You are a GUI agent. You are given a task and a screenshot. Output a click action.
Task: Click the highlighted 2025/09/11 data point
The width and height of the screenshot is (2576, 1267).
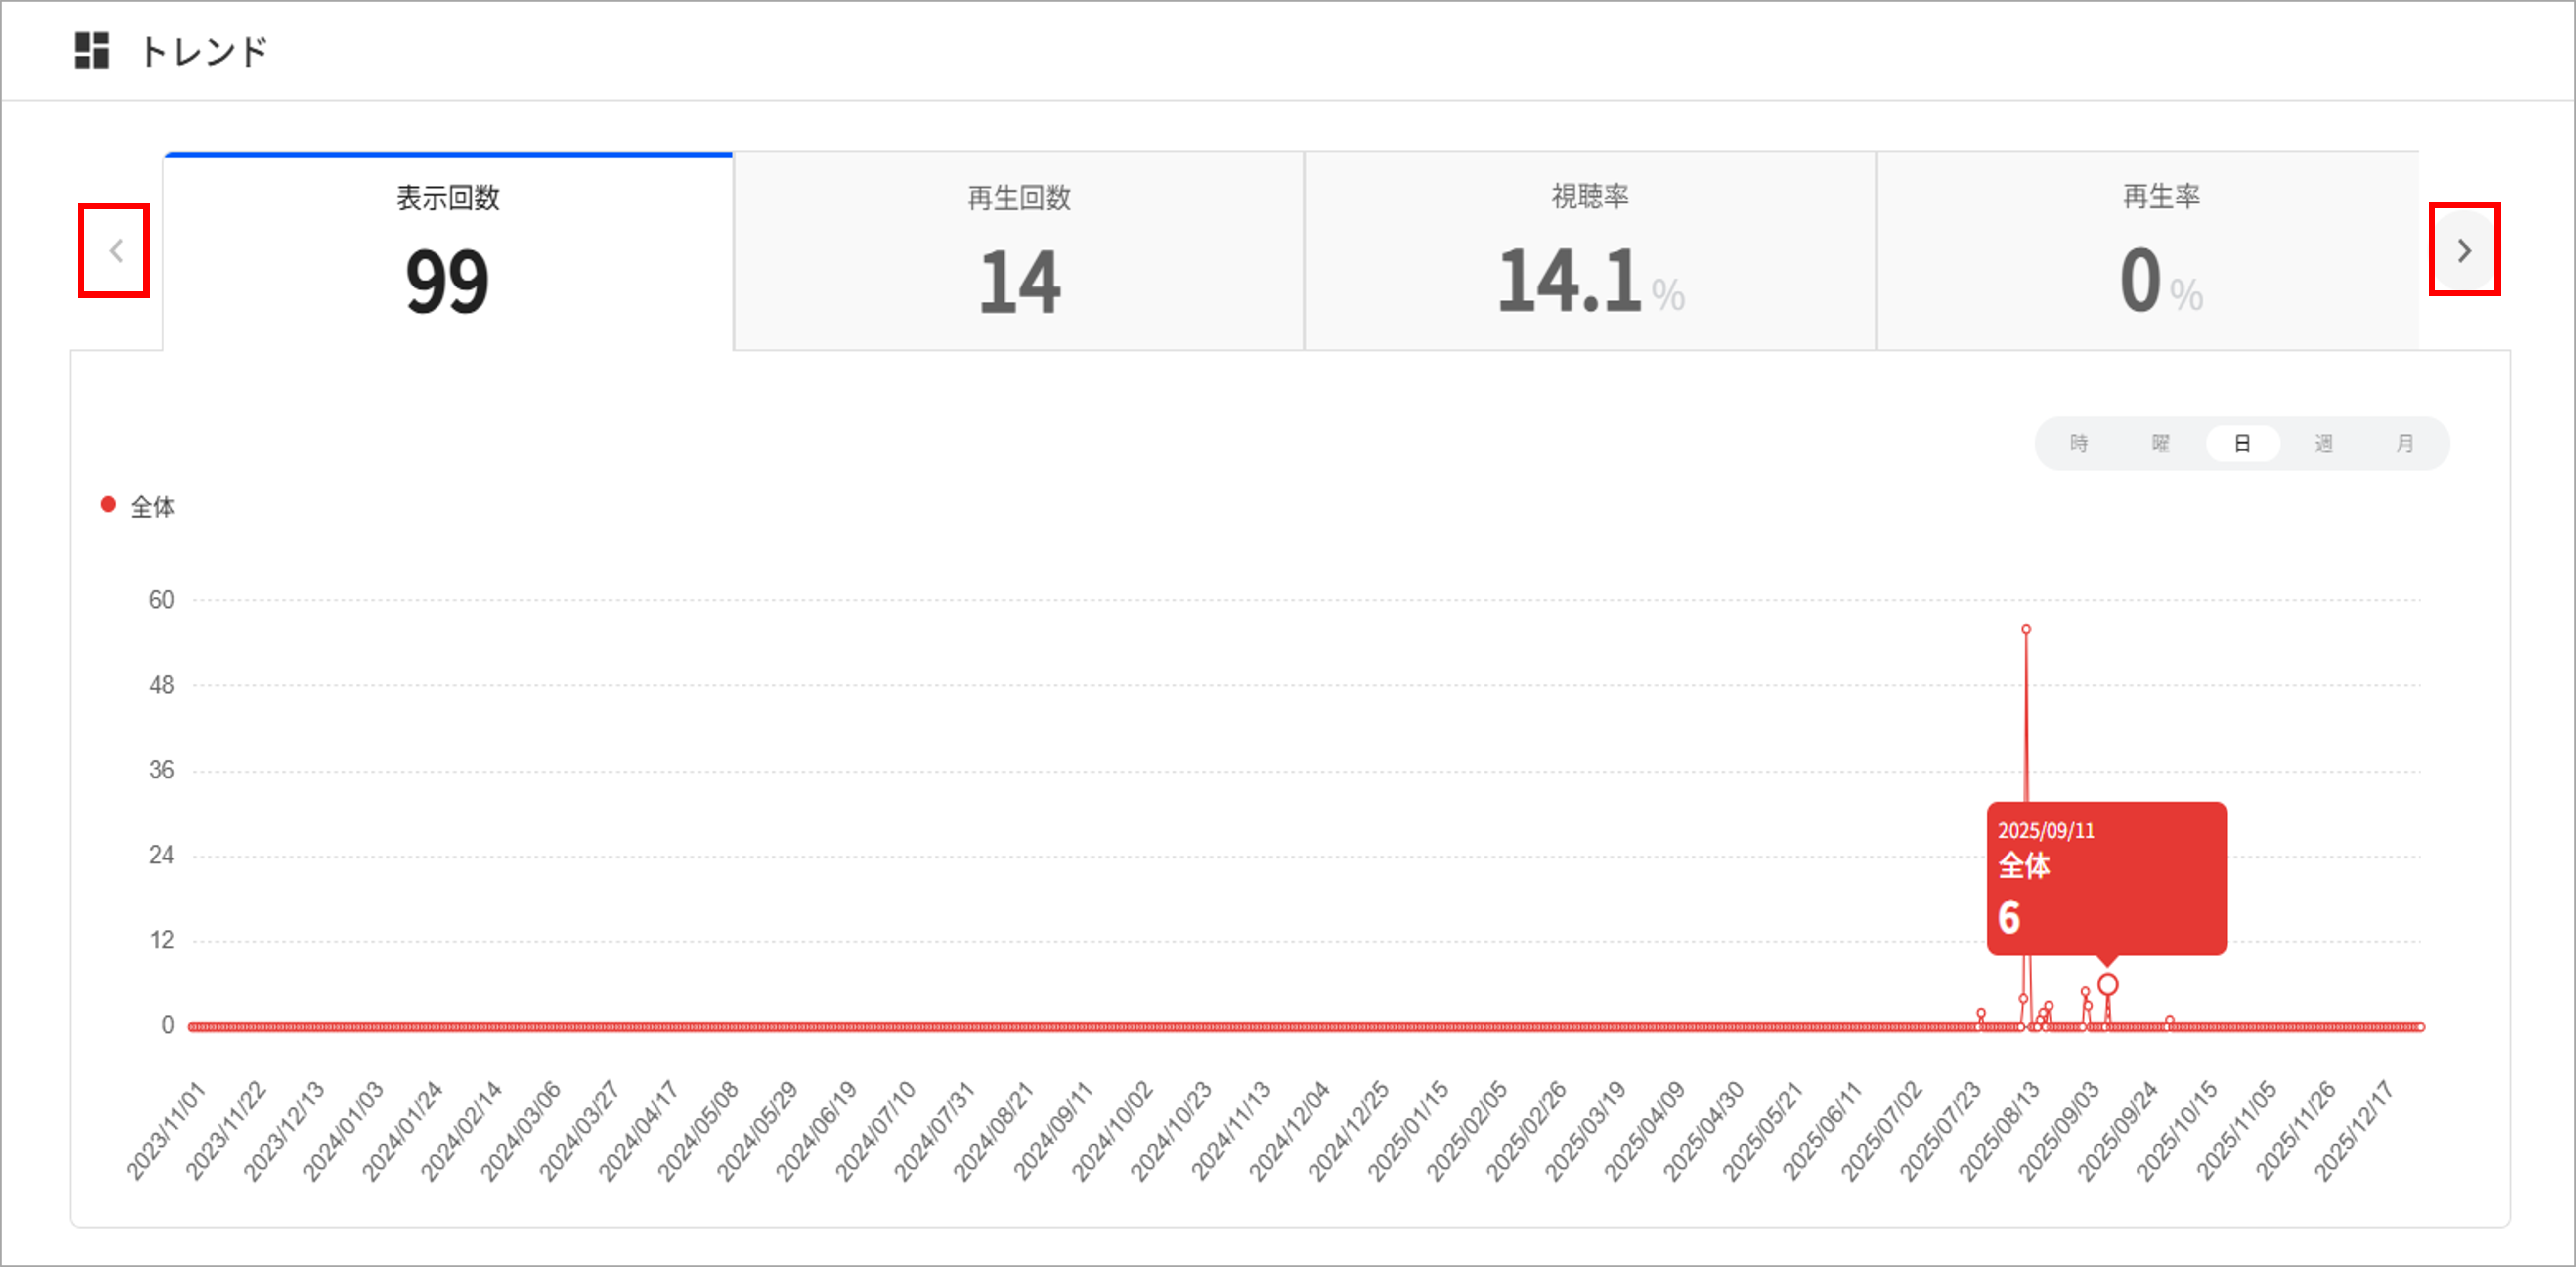2107,984
